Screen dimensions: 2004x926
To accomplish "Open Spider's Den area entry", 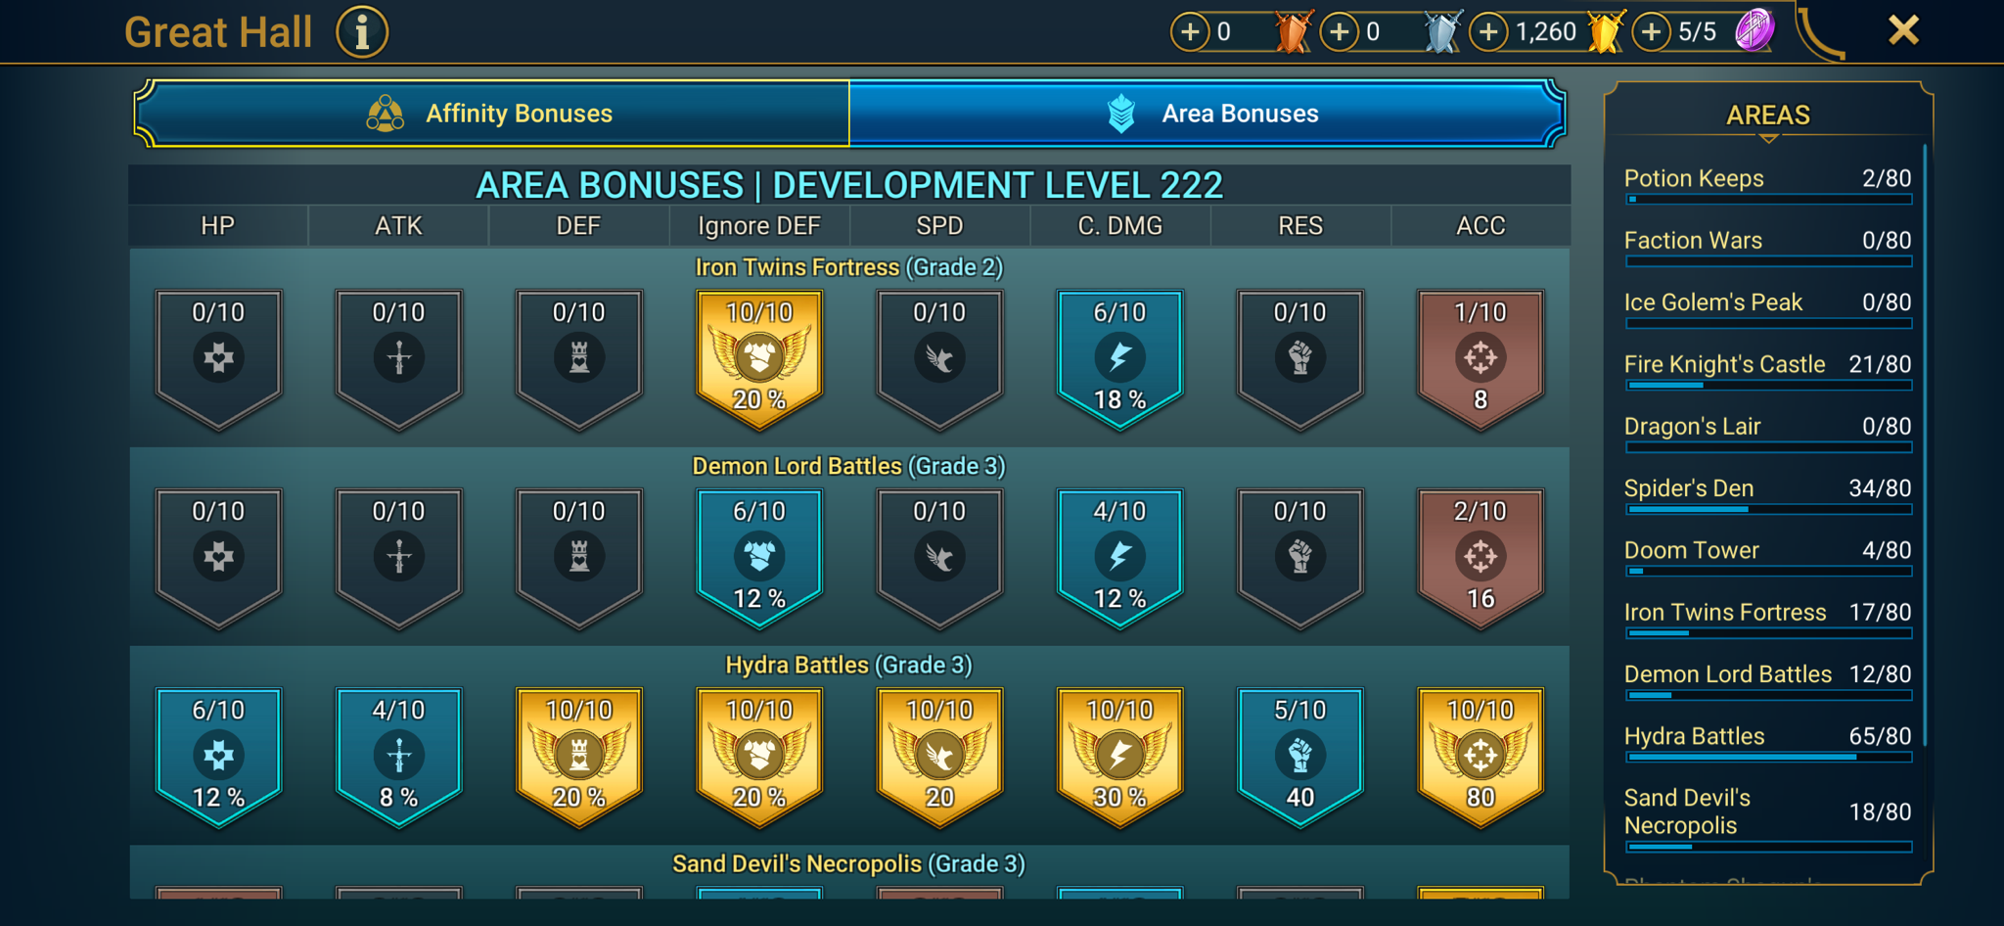I will [1767, 495].
